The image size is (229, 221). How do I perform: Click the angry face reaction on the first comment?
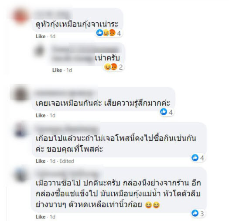click(x=112, y=33)
